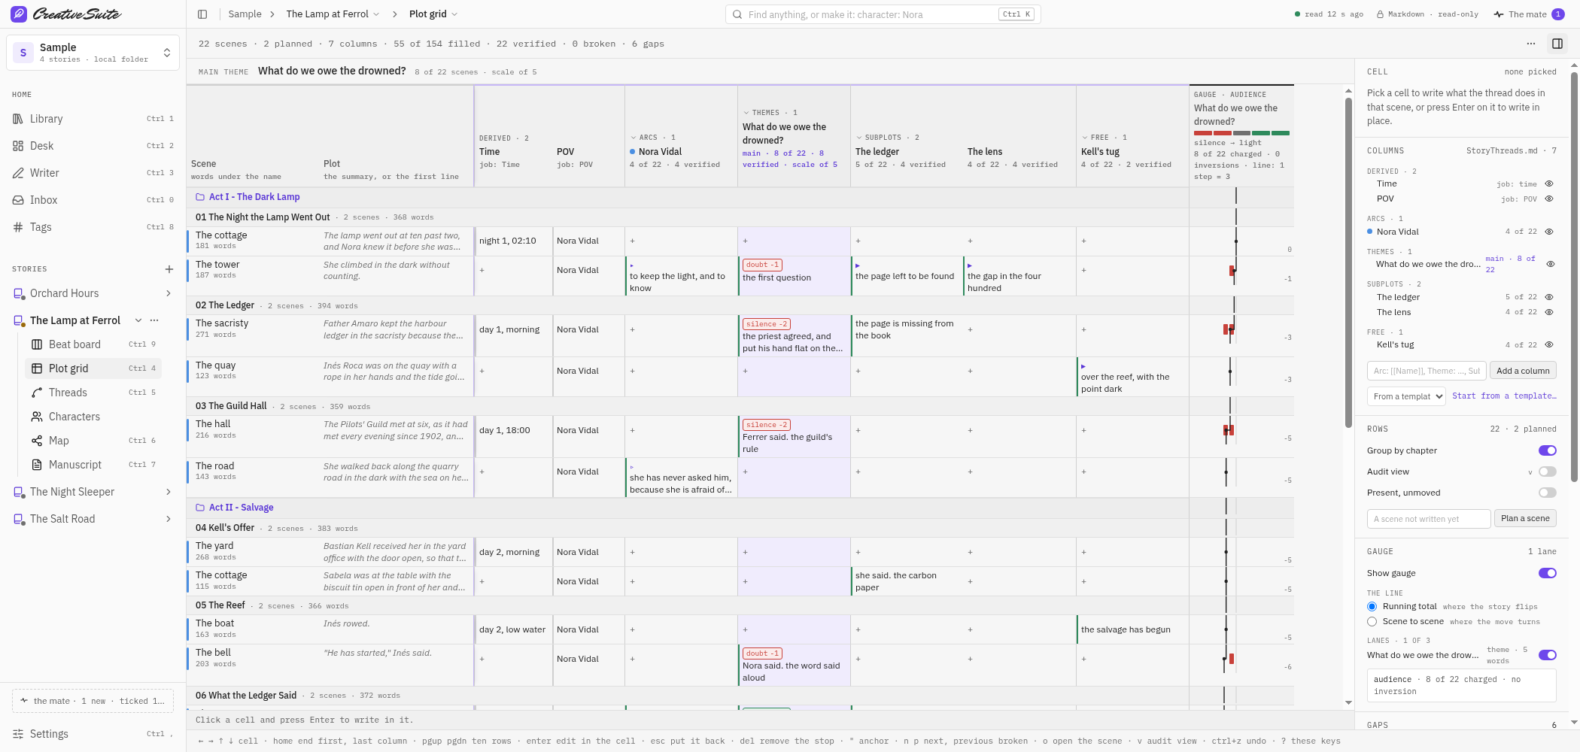Open the Library icon in sidebar
Image resolution: width=1580 pixels, height=752 pixels.
18,119
